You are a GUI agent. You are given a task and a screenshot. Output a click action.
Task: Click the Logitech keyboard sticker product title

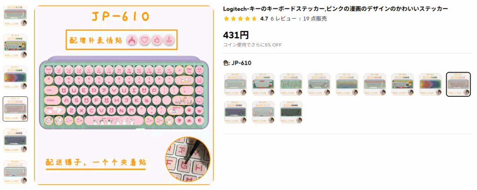click(335, 9)
